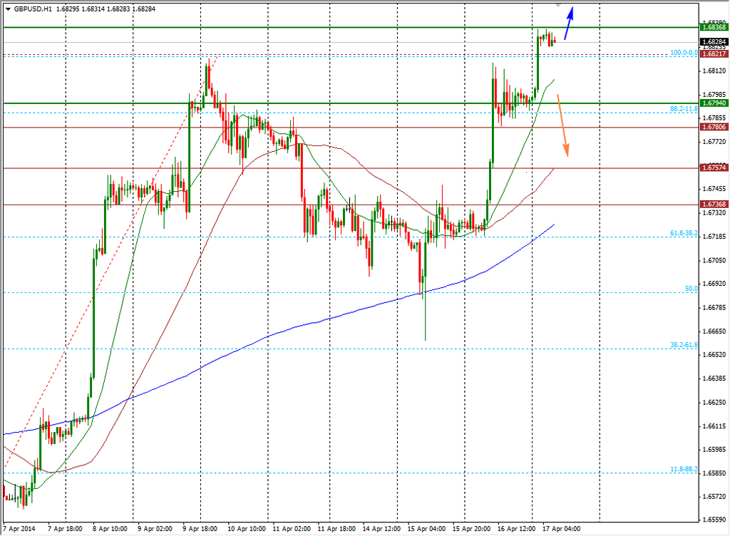Click the 88.2-11.8 Fibonacci level label
730x536 pixels.
click(x=683, y=109)
